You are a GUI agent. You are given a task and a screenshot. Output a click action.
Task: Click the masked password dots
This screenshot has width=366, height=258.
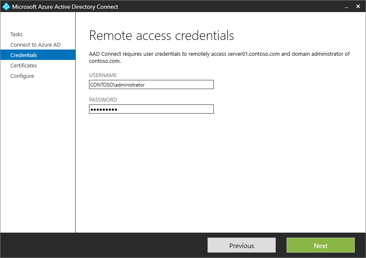(x=104, y=109)
